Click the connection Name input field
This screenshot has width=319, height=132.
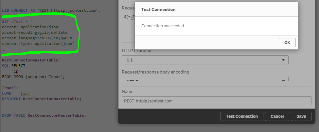coord(216,101)
